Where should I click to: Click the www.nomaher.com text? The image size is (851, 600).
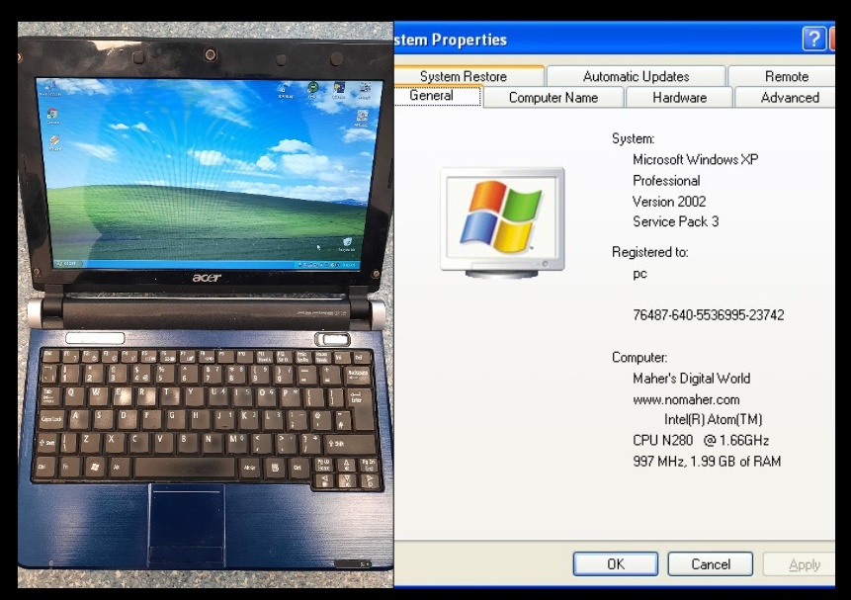pos(686,399)
